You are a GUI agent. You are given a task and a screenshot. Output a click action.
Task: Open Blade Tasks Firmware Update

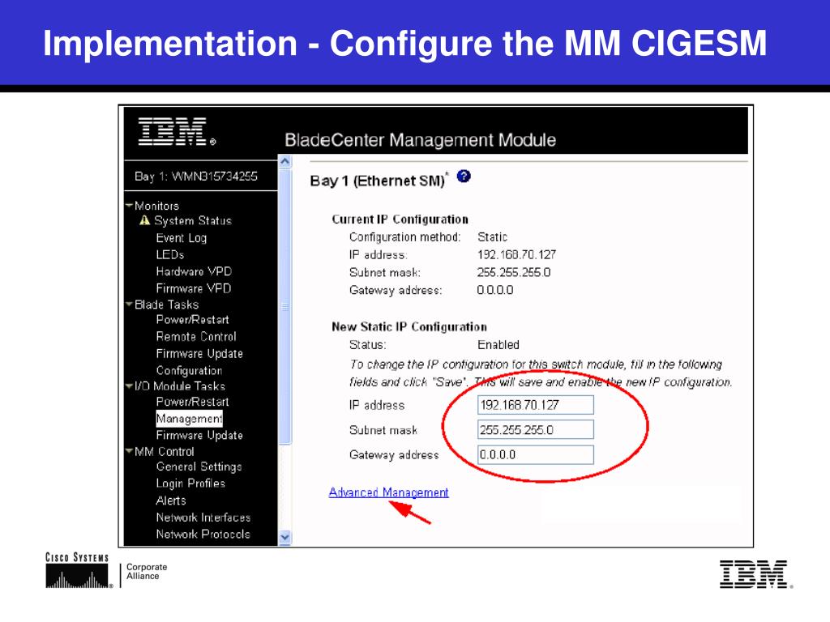click(199, 354)
